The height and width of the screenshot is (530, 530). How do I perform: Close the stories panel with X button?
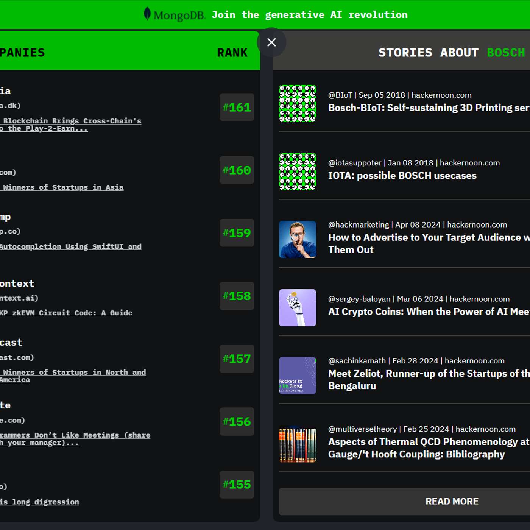[271, 42]
